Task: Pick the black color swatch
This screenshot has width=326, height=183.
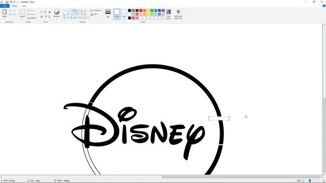Action: [x=129, y=11]
